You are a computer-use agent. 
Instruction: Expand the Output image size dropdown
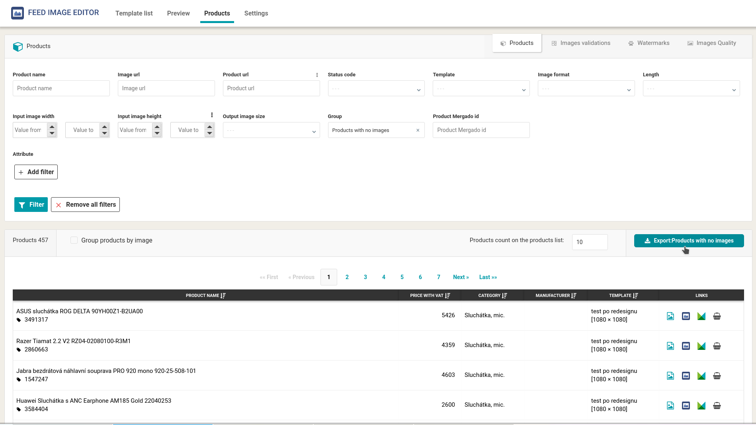click(x=271, y=130)
